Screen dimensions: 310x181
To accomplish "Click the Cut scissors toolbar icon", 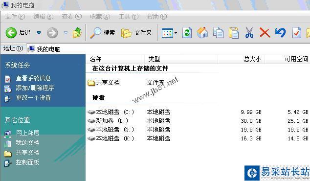I will coord(249,33).
